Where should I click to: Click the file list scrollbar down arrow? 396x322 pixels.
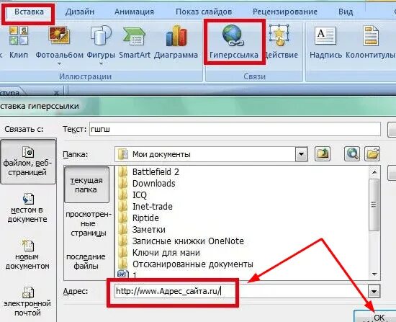point(374,274)
